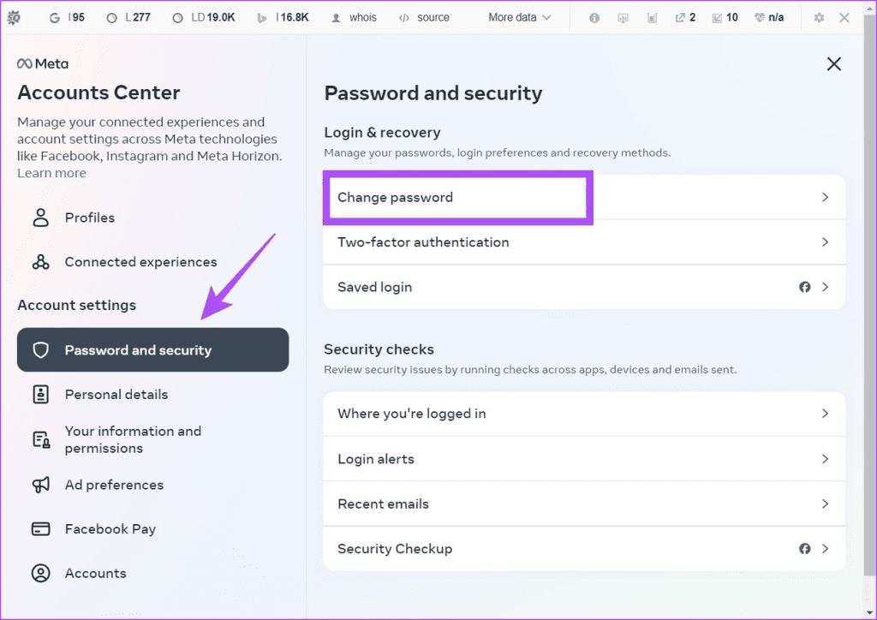
Task: Click the Bing index icon in SEO toolbar
Action: (261, 15)
